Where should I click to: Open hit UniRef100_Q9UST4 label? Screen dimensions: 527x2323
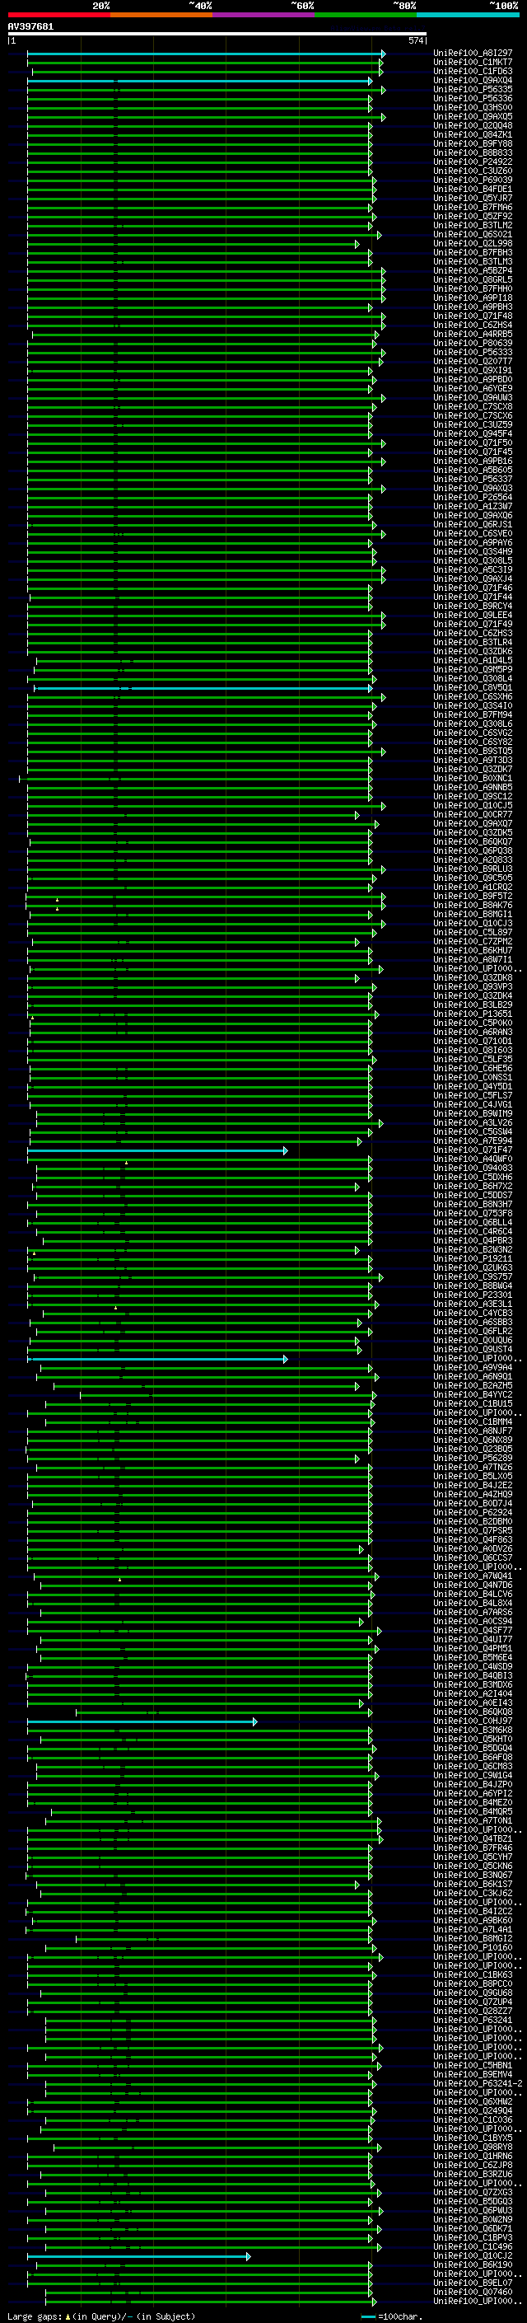473,1350
